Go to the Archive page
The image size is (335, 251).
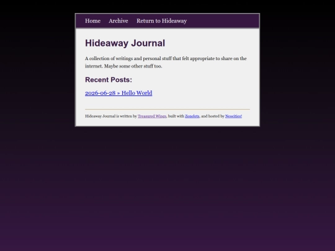118,21
